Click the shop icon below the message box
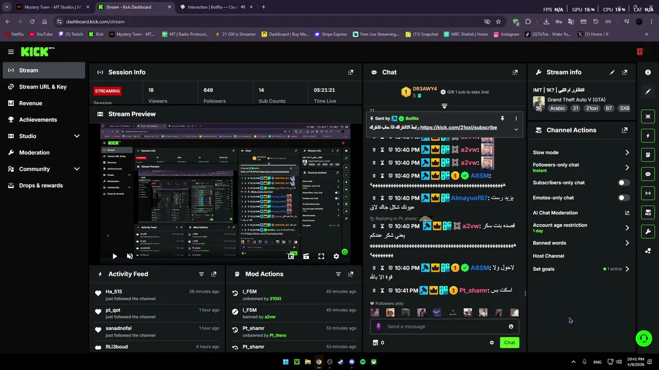The height and width of the screenshot is (370, 659). (375, 343)
